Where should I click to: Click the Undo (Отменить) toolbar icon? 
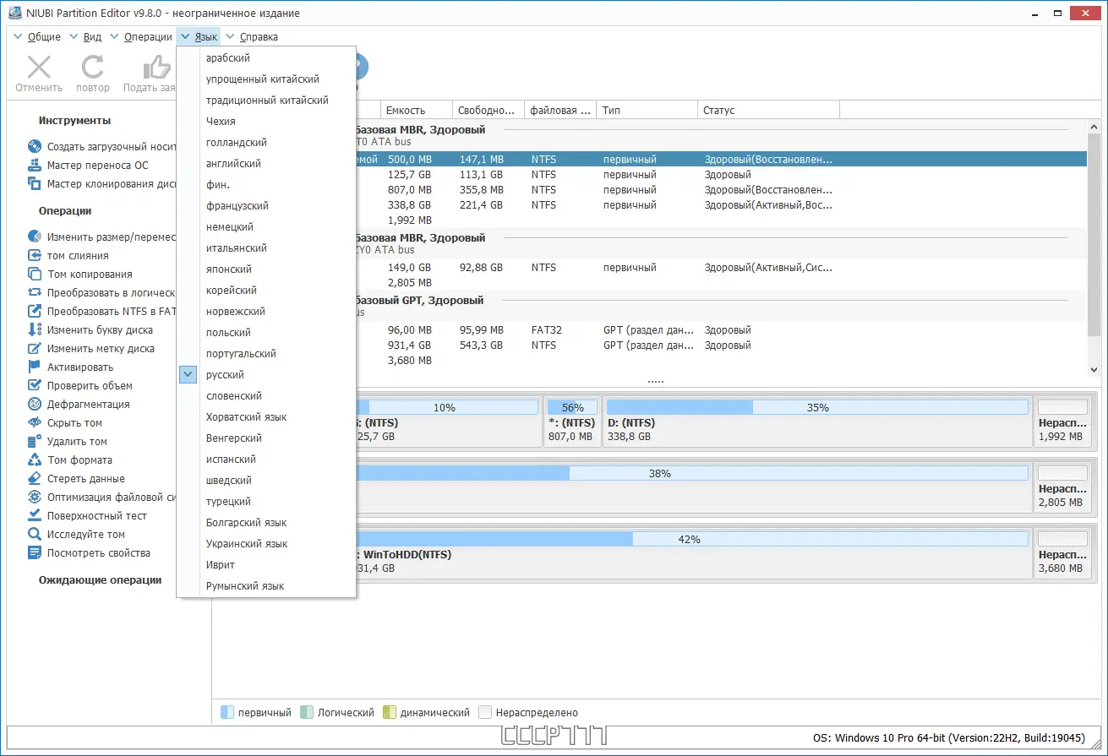pos(39,68)
